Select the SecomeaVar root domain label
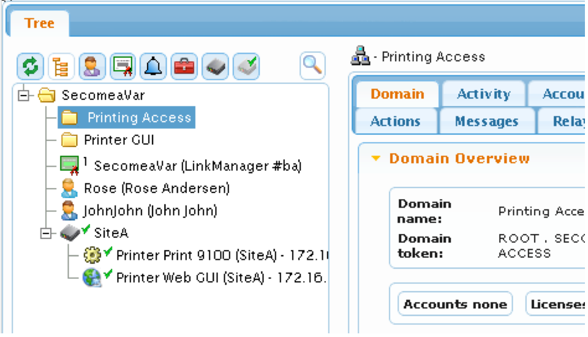588x337 pixels. tap(104, 96)
